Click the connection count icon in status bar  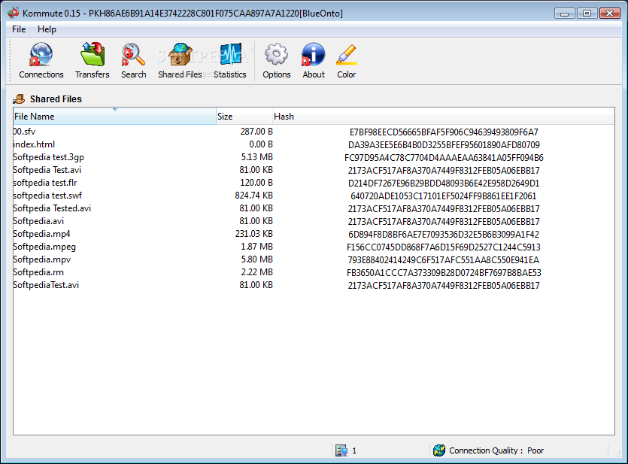(x=341, y=450)
